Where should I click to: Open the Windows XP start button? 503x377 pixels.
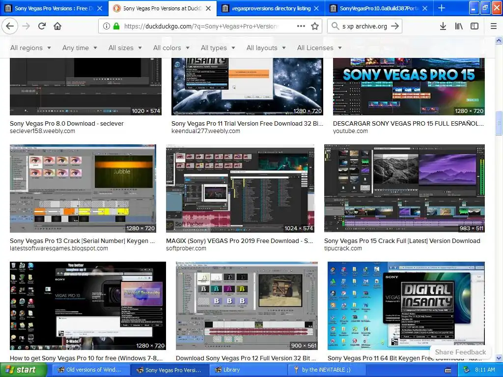pyautogui.click(x=23, y=370)
